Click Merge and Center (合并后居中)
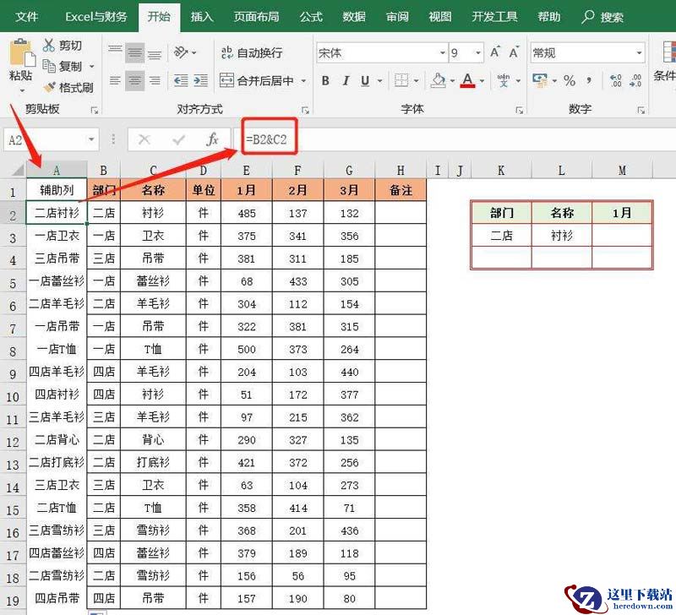 pyautogui.click(x=257, y=80)
